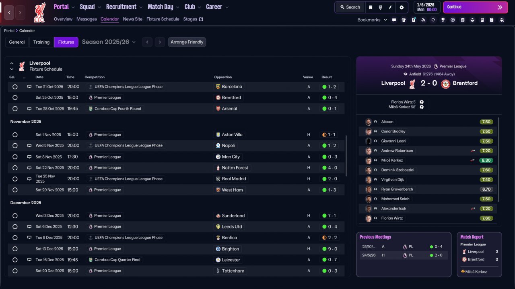Click the Portal breadcrumb link
The image size is (515, 289).
pos(9,31)
